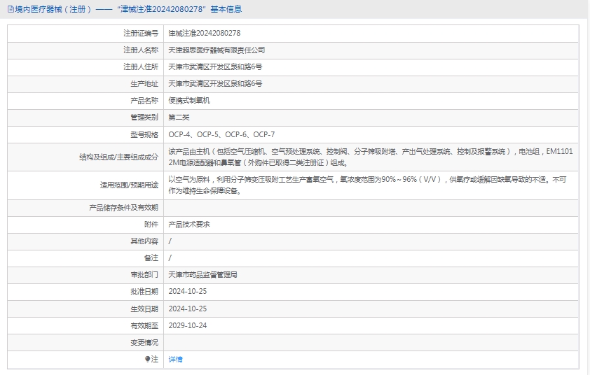Click the 生产地址 row label
The width and height of the screenshot is (590, 375).
point(144,83)
